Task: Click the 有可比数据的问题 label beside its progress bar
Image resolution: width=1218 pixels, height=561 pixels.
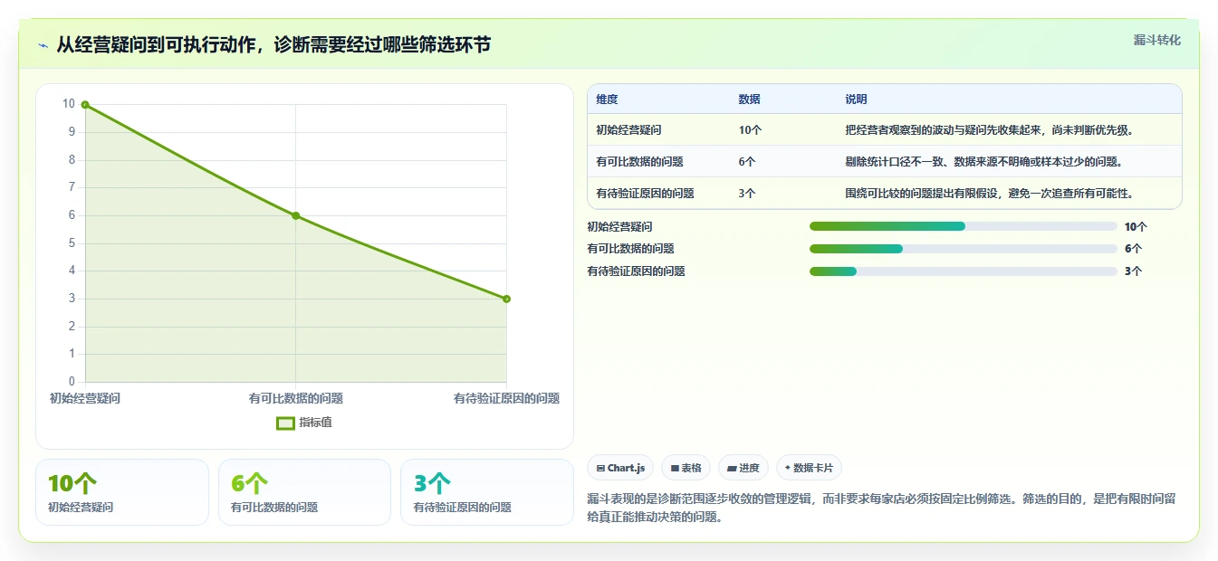Action: 630,249
